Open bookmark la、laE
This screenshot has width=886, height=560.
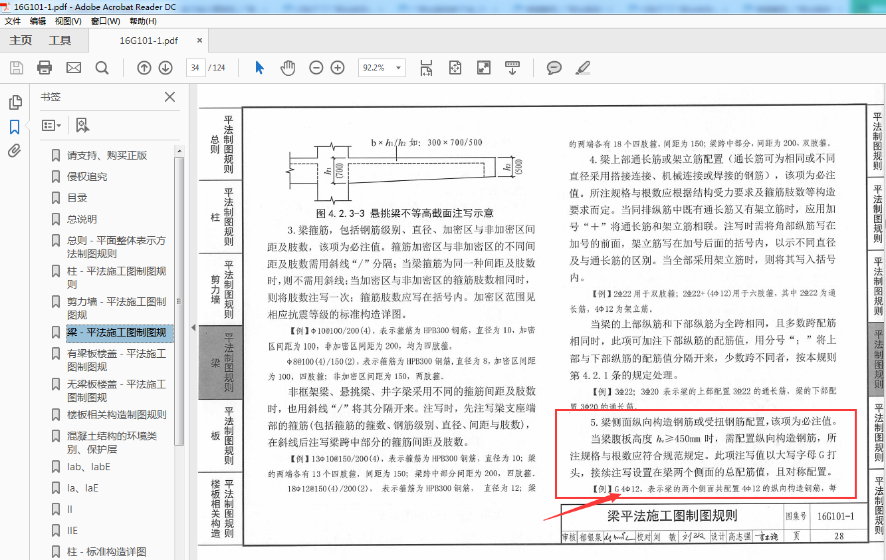[x=82, y=488]
